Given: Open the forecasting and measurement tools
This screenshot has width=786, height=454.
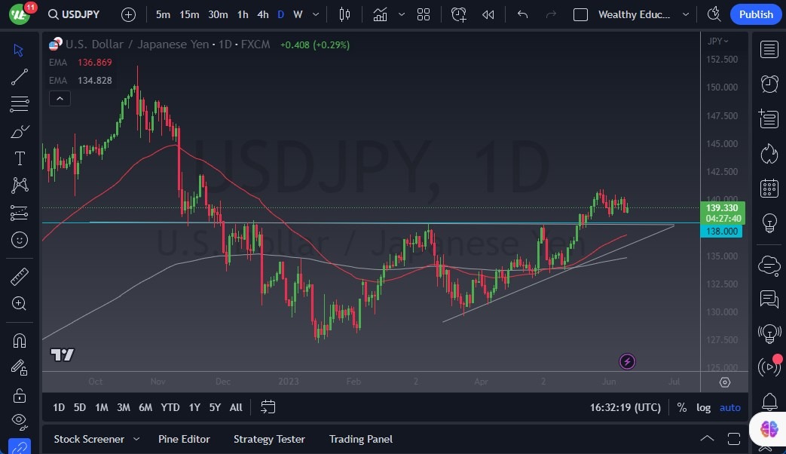Looking at the screenshot, I should [19, 213].
